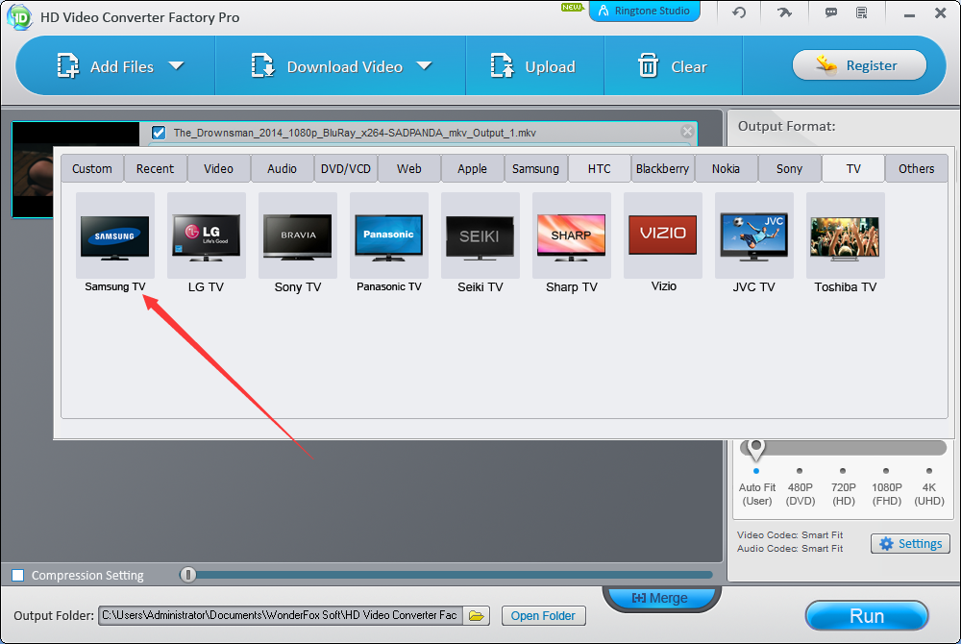Click the curved arrow icon next to undo
Viewport: 961px width, 644px height.
784,12
